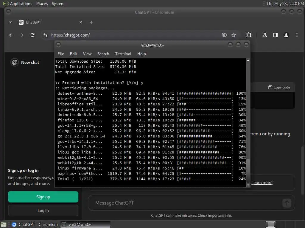305x228 pixels.
Task: Start a New chat
Action: point(30,62)
